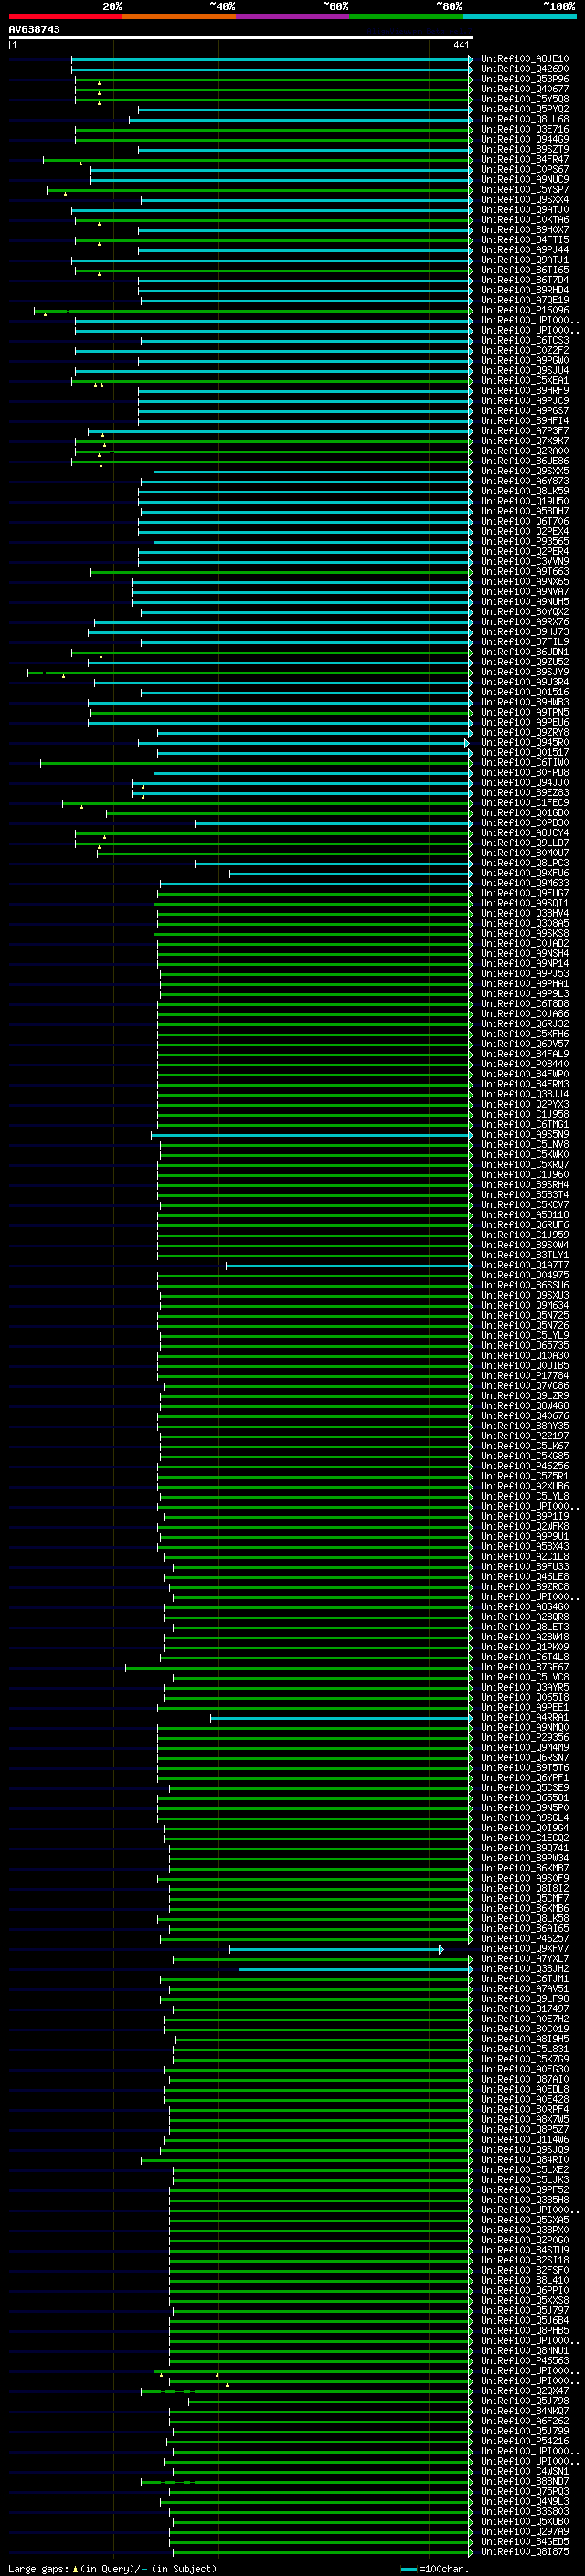The image size is (585, 2576).
Task: Click hit label UniRef100_A5B118
Action: coord(525,1215)
